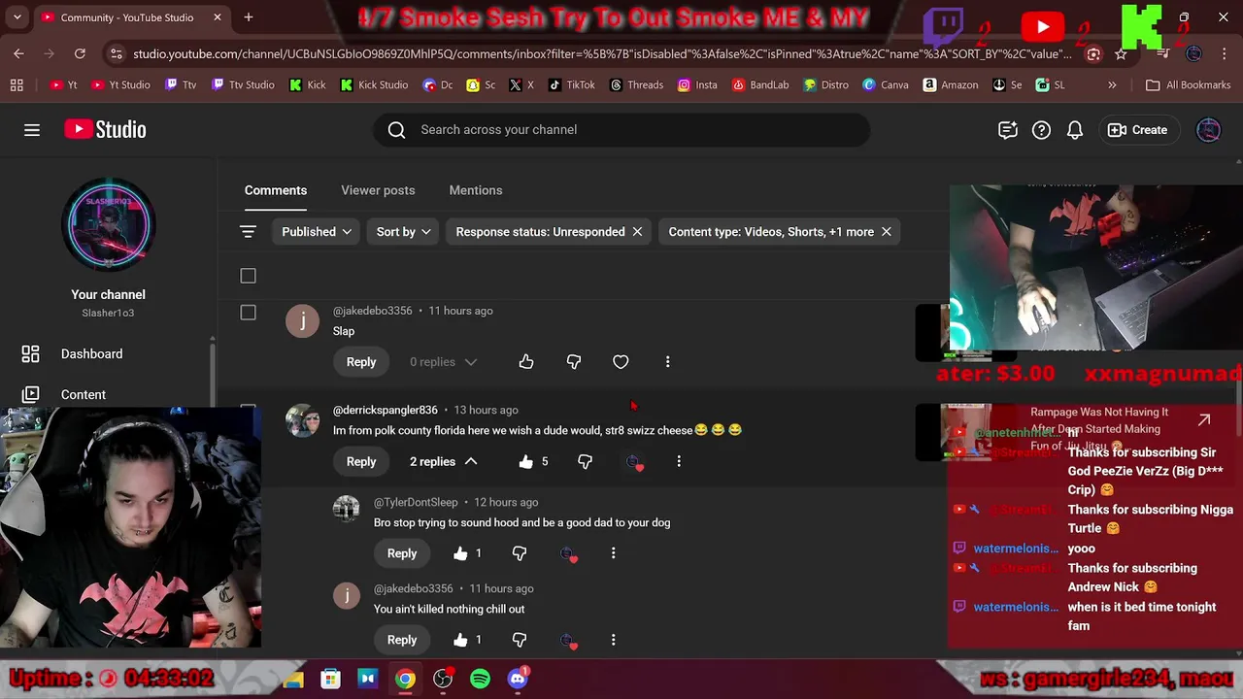Click the browser address bar URL

tap(602, 54)
